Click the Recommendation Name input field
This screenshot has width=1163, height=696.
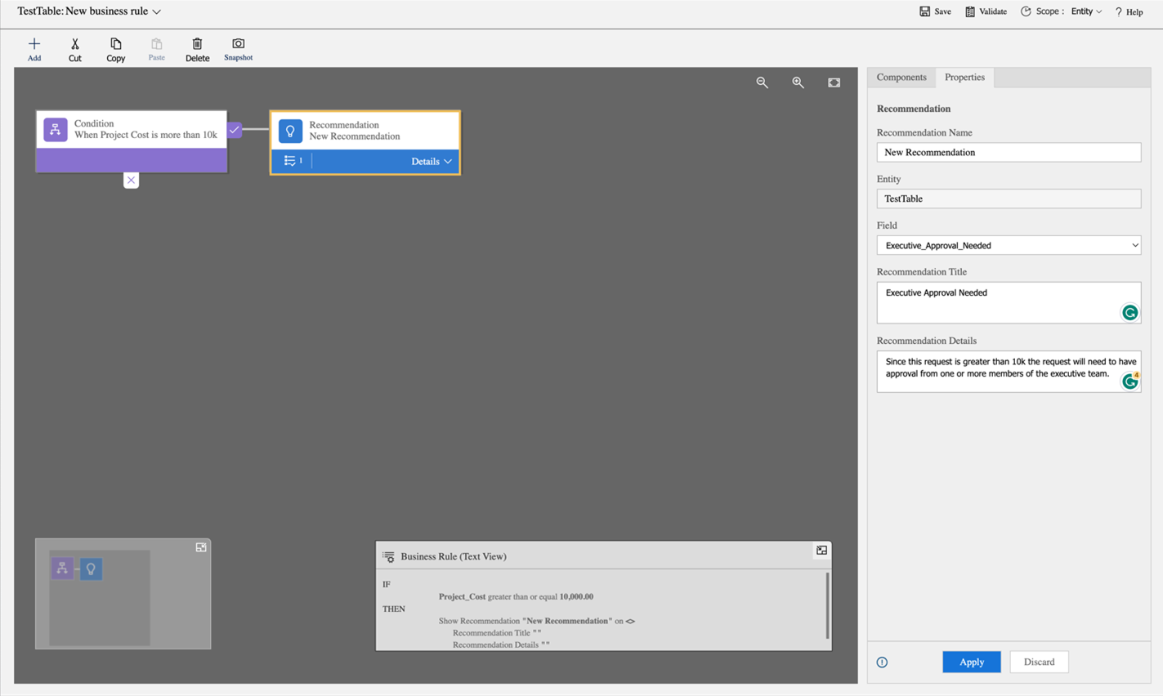pos(1009,152)
